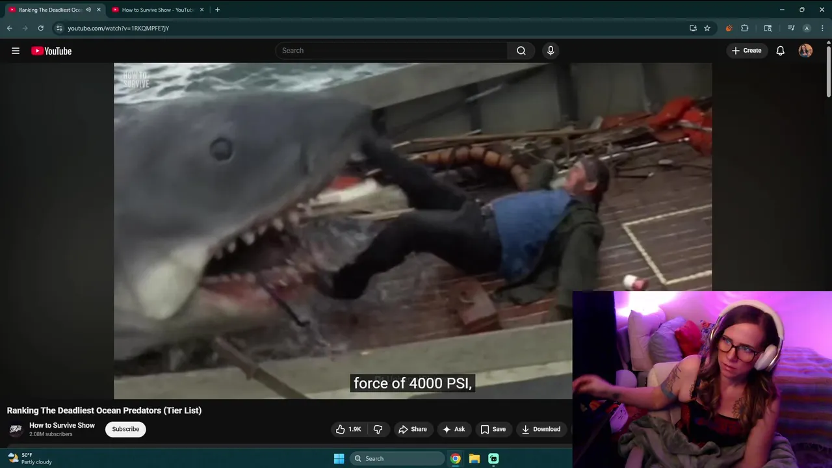832x468 pixels.
Task: Open the weather widget showing 50°F
Action: coord(29,458)
